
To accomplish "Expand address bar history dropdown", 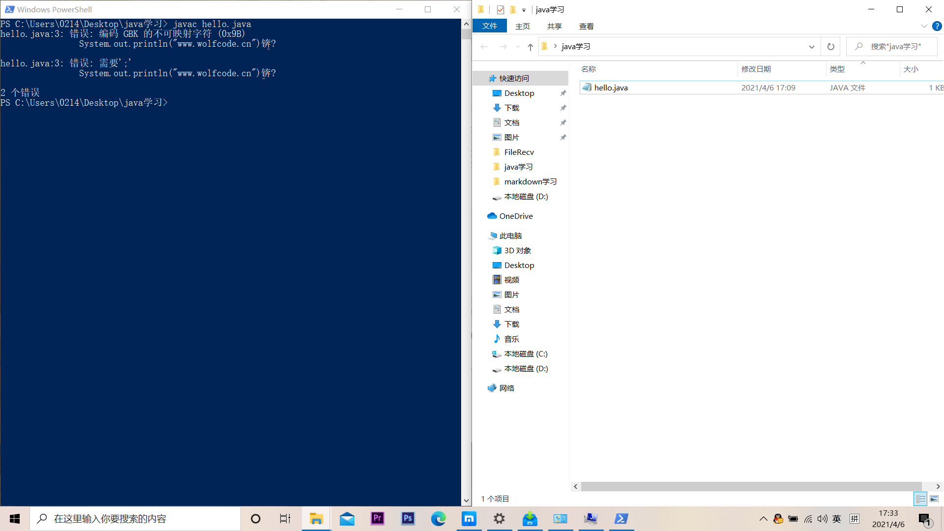I will click(x=811, y=47).
